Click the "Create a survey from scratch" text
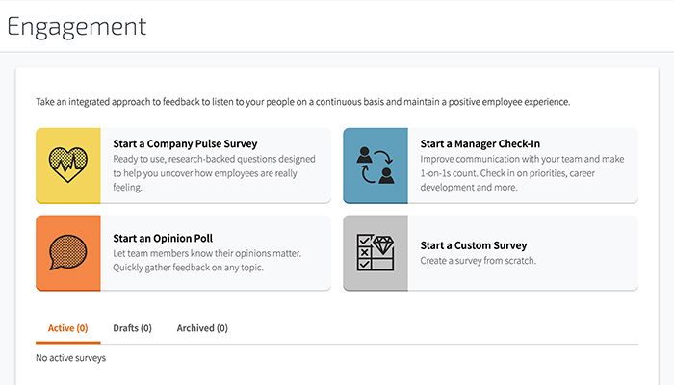The width and height of the screenshot is (674, 385). (x=478, y=261)
